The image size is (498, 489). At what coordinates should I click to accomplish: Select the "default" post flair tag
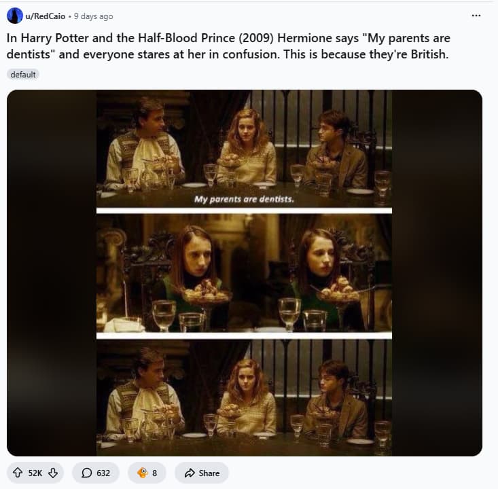point(22,75)
